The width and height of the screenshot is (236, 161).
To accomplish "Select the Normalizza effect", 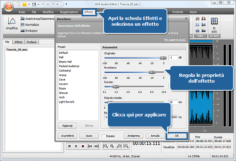I will pos(30,25).
